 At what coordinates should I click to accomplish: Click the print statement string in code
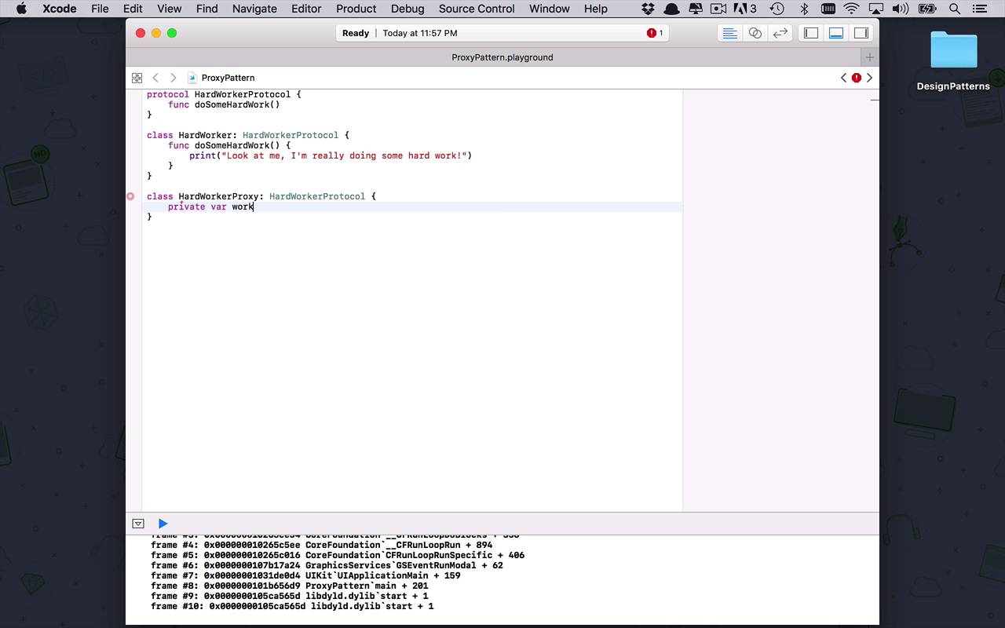point(344,155)
